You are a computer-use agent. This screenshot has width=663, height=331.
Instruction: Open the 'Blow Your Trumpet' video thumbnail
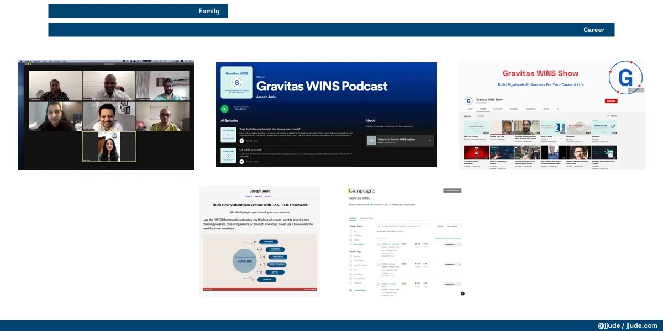point(476,127)
